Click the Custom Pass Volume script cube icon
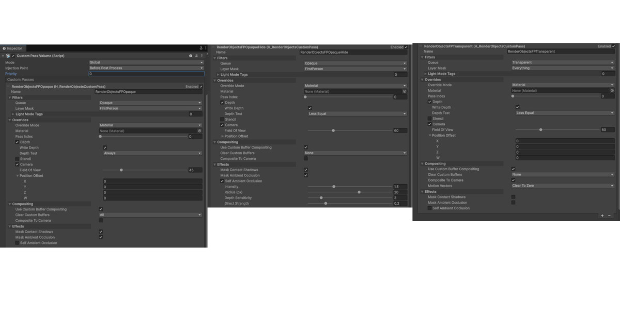 [x=7, y=55]
